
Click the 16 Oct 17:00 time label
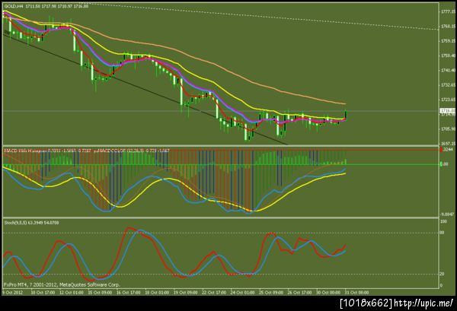coord(129,293)
